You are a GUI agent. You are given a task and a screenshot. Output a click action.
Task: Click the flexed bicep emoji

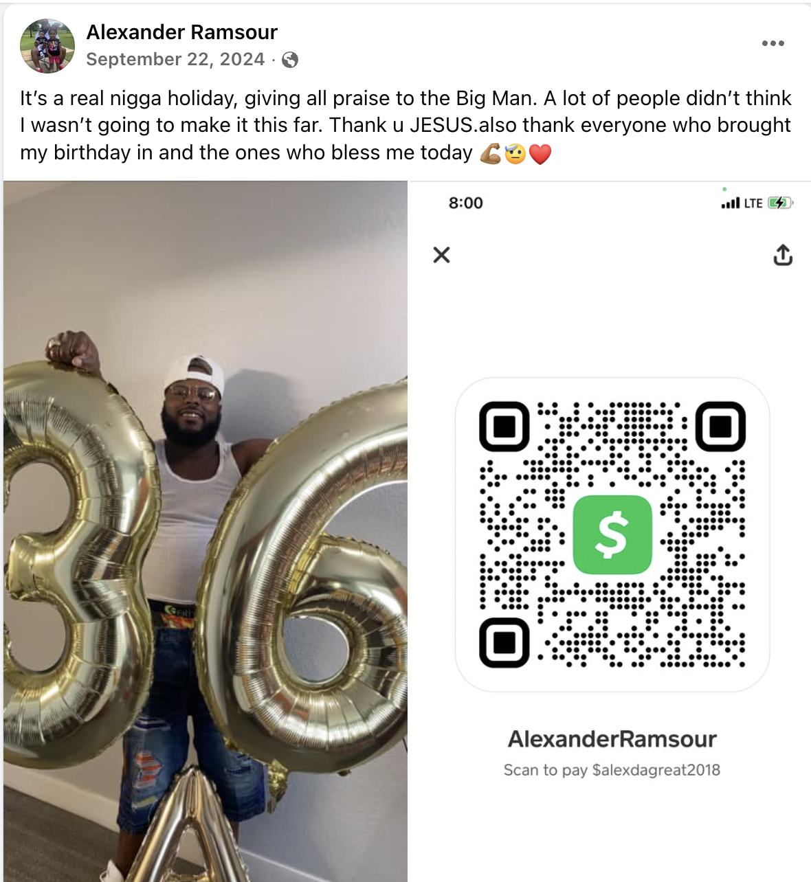pyautogui.click(x=491, y=153)
